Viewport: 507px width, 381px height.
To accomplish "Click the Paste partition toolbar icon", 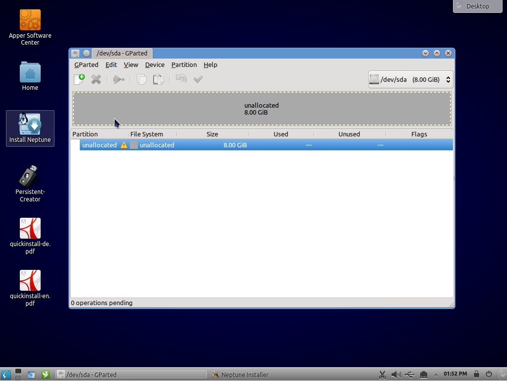I will point(159,79).
